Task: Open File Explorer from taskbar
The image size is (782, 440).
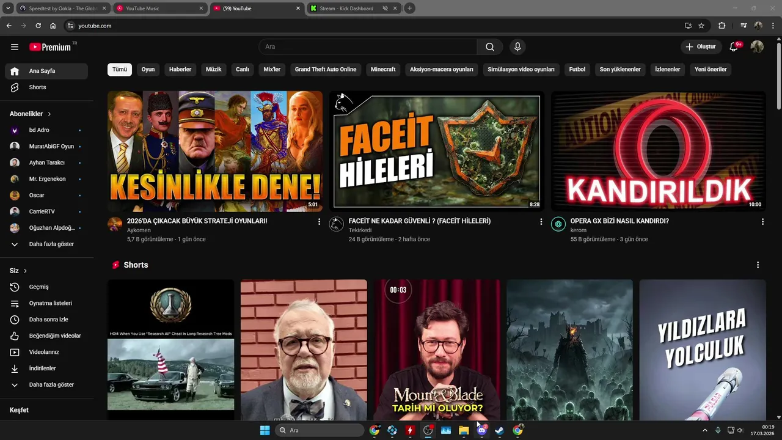Action: point(464,430)
